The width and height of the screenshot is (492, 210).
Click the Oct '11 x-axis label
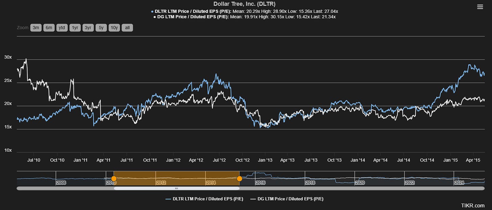click(150, 160)
